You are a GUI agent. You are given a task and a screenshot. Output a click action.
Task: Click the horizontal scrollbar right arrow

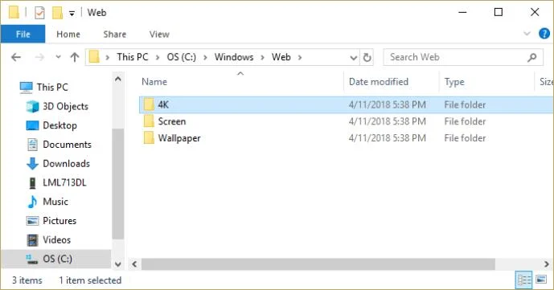tap(547, 264)
